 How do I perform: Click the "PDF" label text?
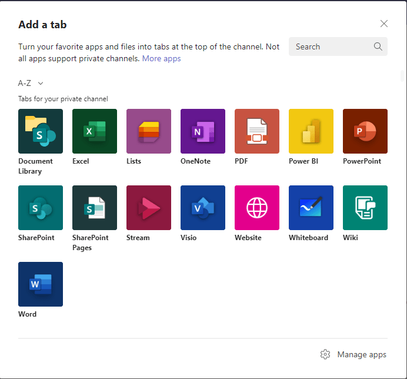[x=241, y=161]
